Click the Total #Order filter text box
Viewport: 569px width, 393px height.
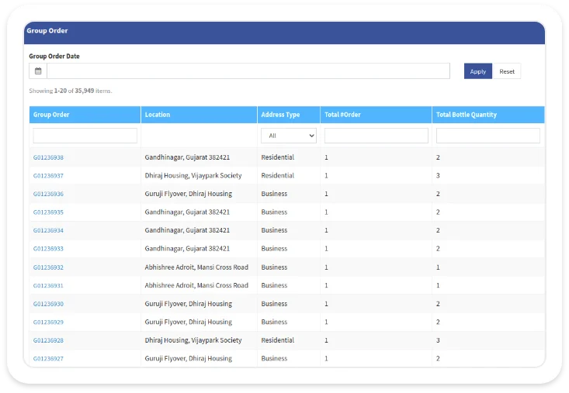[x=376, y=136]
